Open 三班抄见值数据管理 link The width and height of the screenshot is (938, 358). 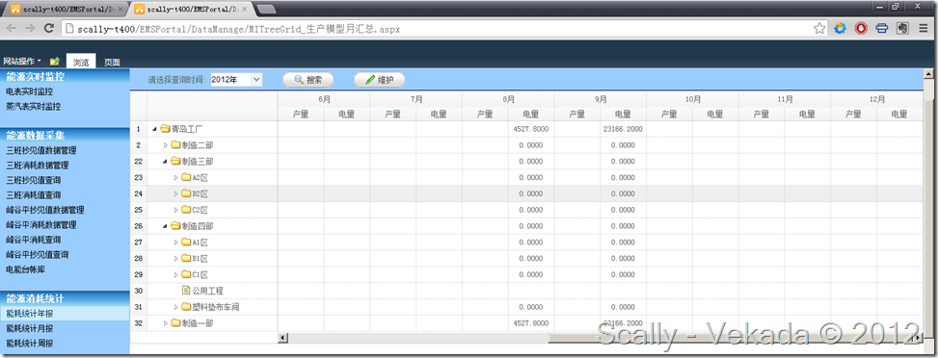40,151
